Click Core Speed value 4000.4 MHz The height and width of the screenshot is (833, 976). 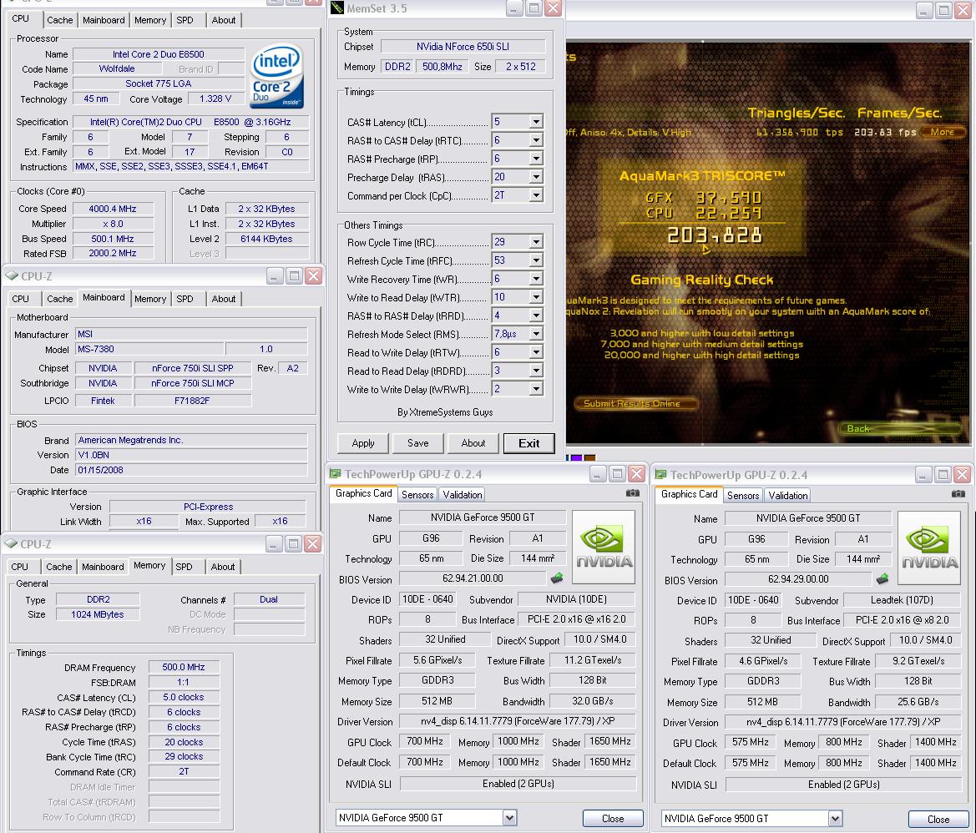[113, 209]
